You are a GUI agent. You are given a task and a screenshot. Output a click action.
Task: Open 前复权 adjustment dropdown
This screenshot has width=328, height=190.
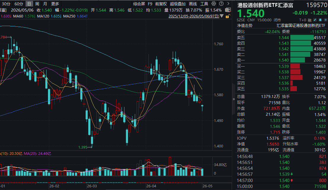point(161,4)
